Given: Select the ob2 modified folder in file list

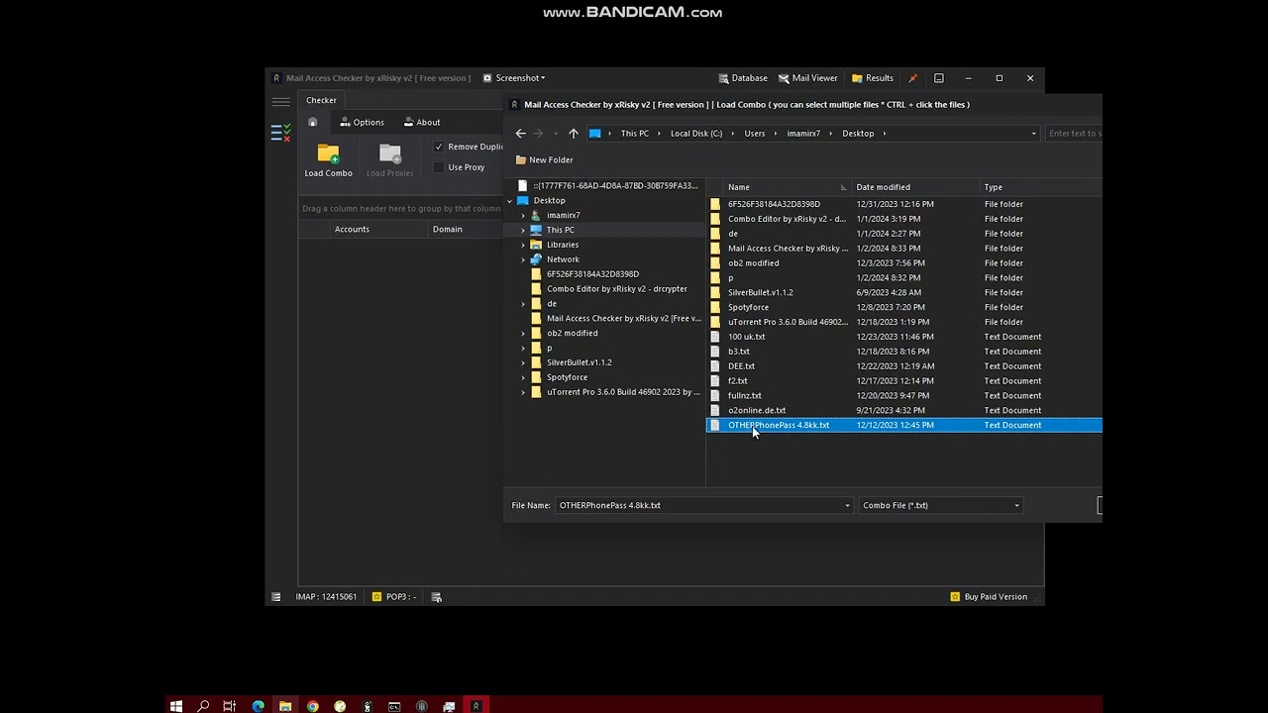Looking at the screenshot, I should pyautogui.click(x=754, y=263).
